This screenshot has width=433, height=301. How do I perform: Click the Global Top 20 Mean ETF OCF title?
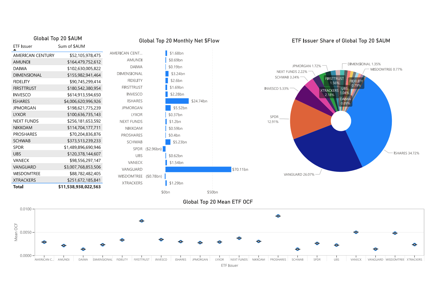pyautogui.click(x=218, y=202)
